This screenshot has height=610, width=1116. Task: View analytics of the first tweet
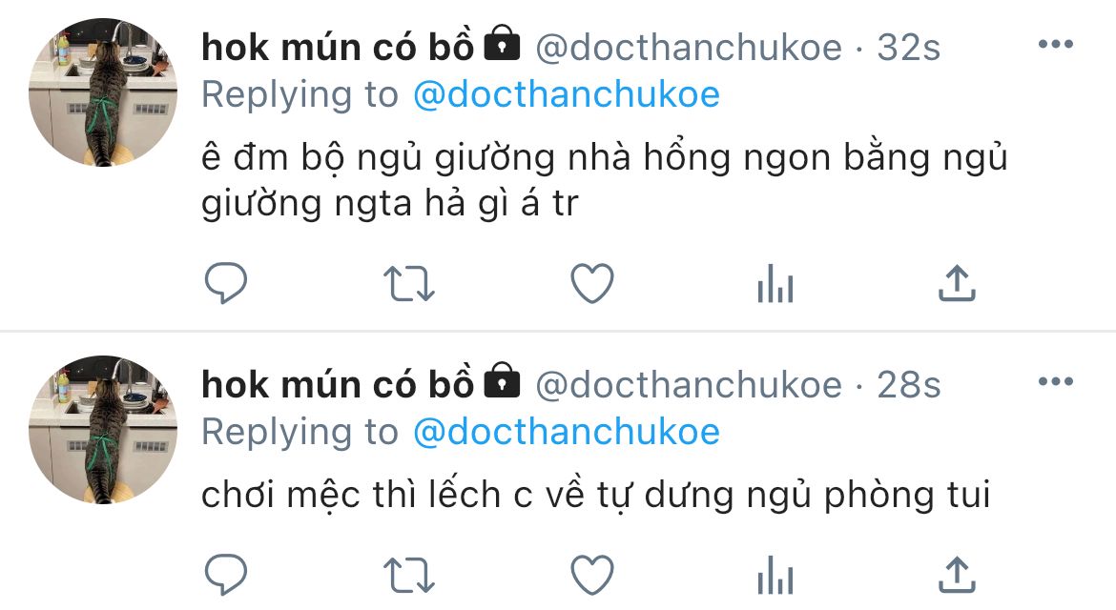(x=775, y=283)
